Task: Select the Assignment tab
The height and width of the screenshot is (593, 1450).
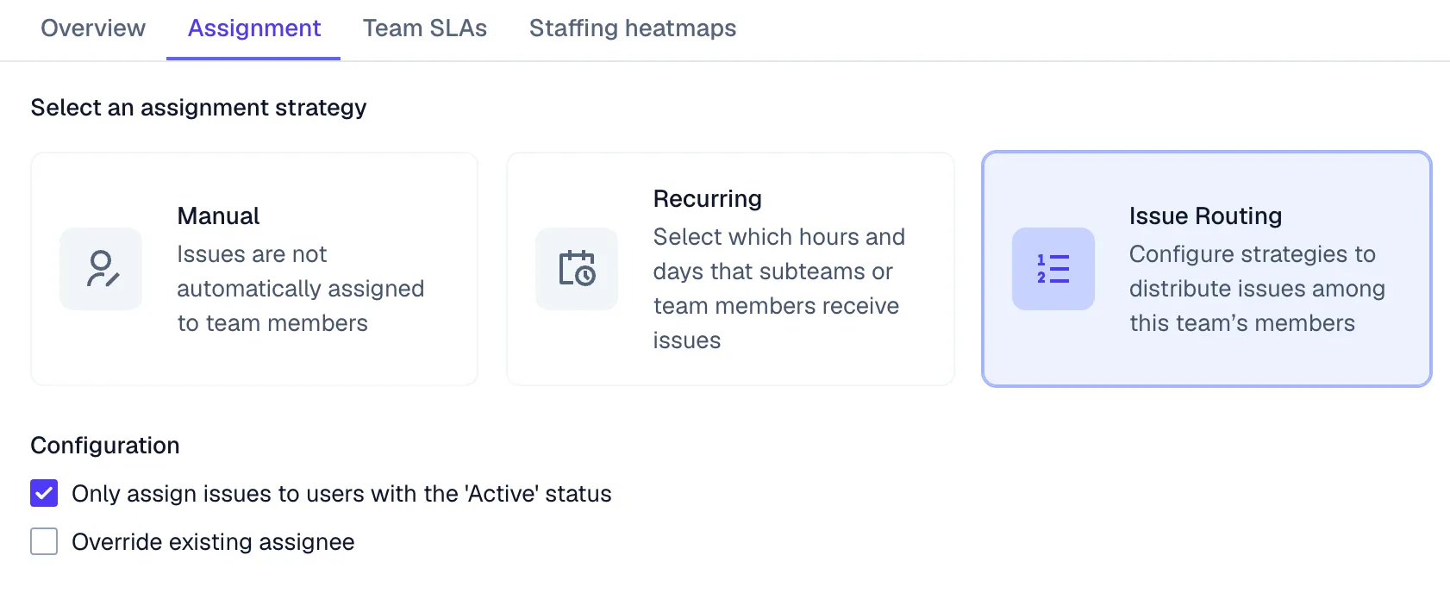Action: (254, 28)
